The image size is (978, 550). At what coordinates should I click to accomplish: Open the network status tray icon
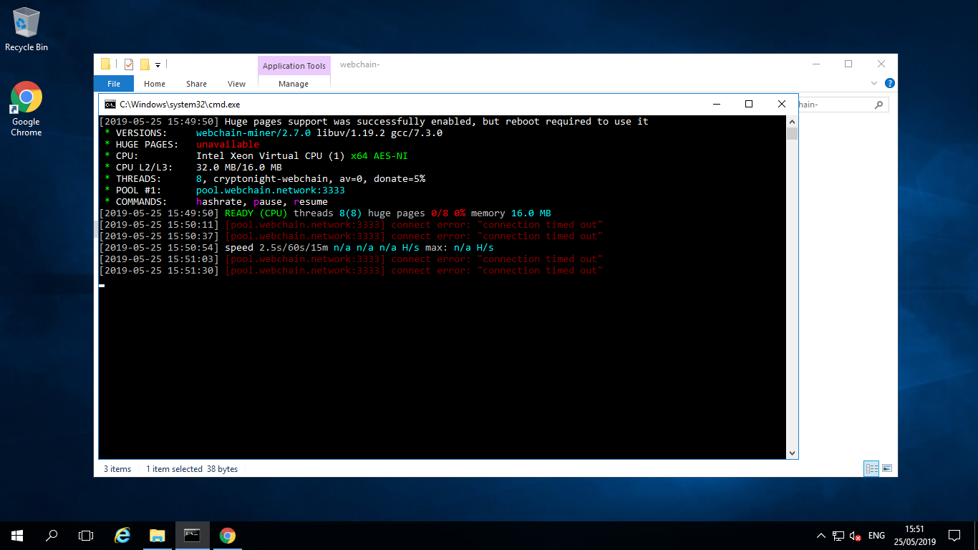click(838, 536)
